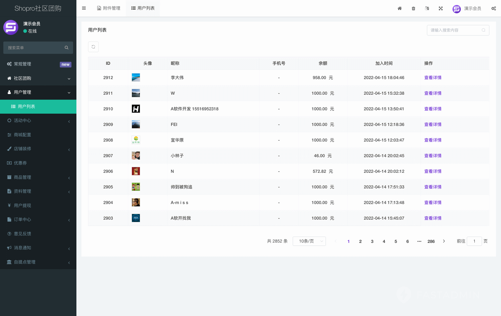Click the 958.00 元 balance cell
Screen dimensions: 501x316
pos(323,77)
